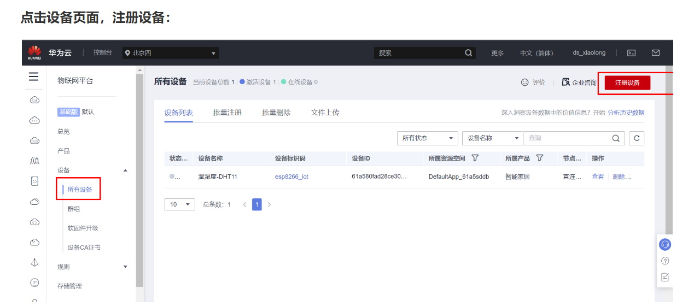Screen dimensions: 694x306
Task: Click the 在线设备 0 counter
Action: tap(299, 82)
